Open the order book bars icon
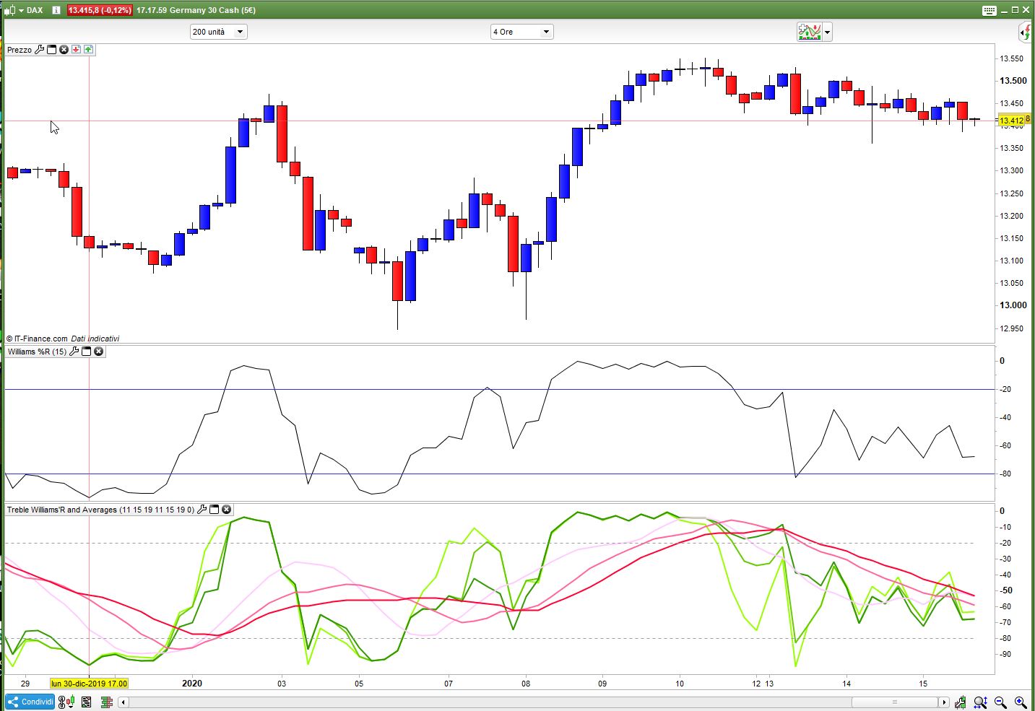 (x=107, y=702)
